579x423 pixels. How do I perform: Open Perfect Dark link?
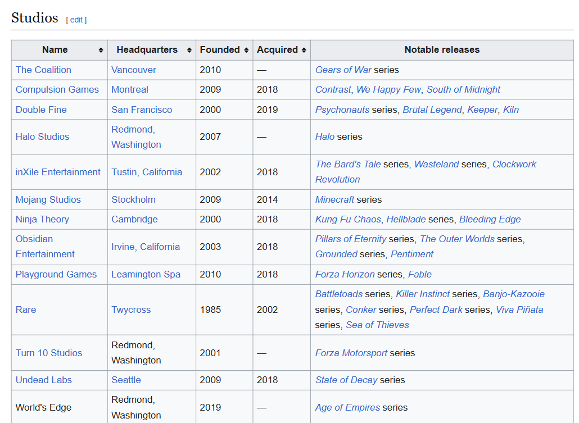[436, 310]
